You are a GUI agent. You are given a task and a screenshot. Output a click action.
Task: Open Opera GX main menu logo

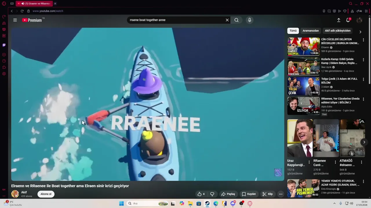click(4, 3)
